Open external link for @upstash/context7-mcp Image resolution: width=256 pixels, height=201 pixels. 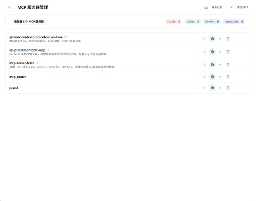48,50
